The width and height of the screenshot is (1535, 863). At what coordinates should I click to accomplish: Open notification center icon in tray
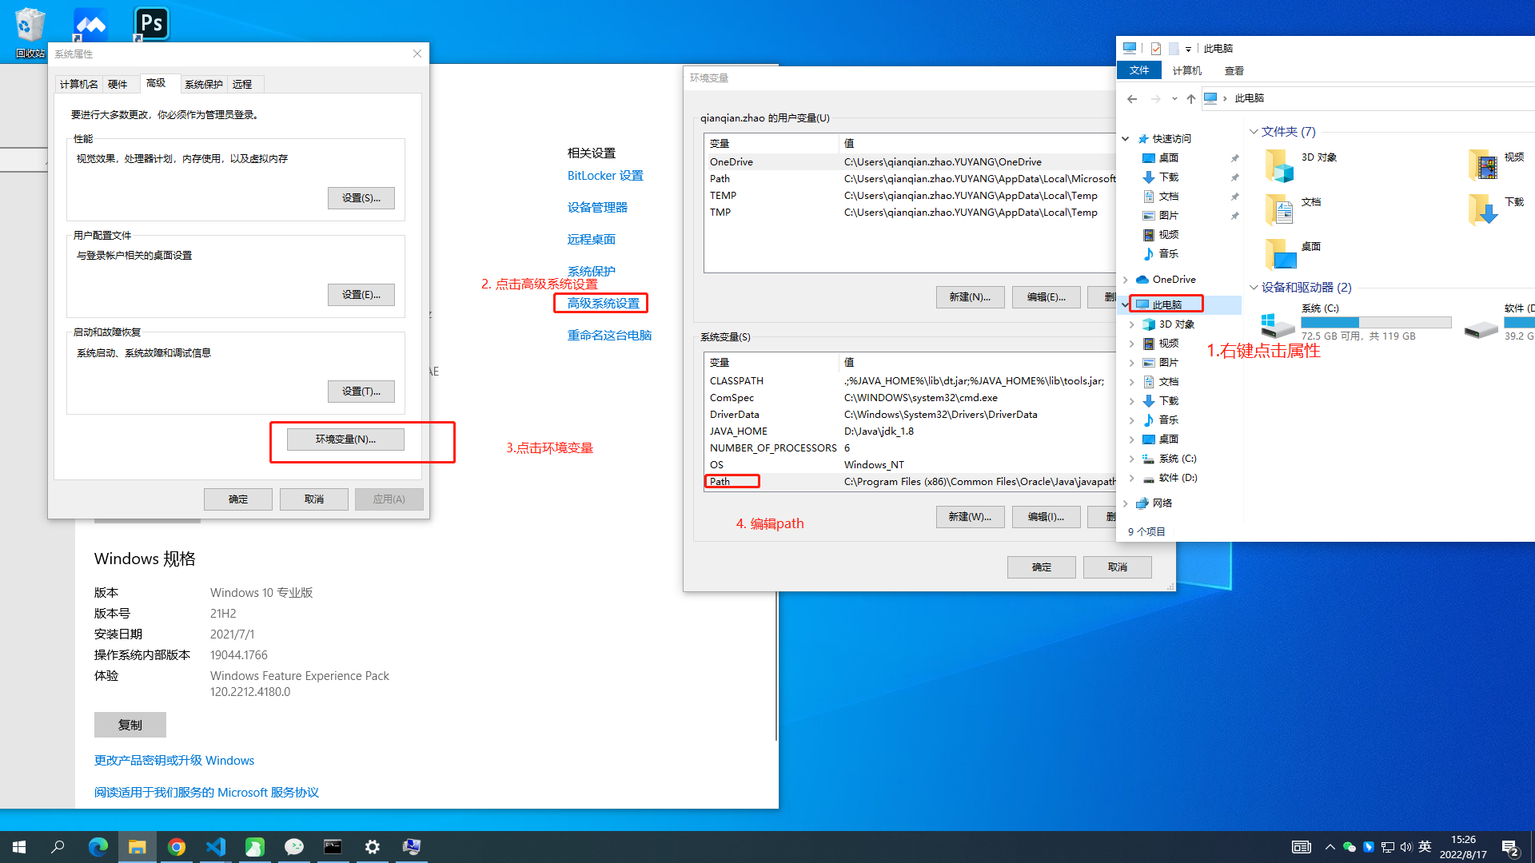(x=1510, y=847)
